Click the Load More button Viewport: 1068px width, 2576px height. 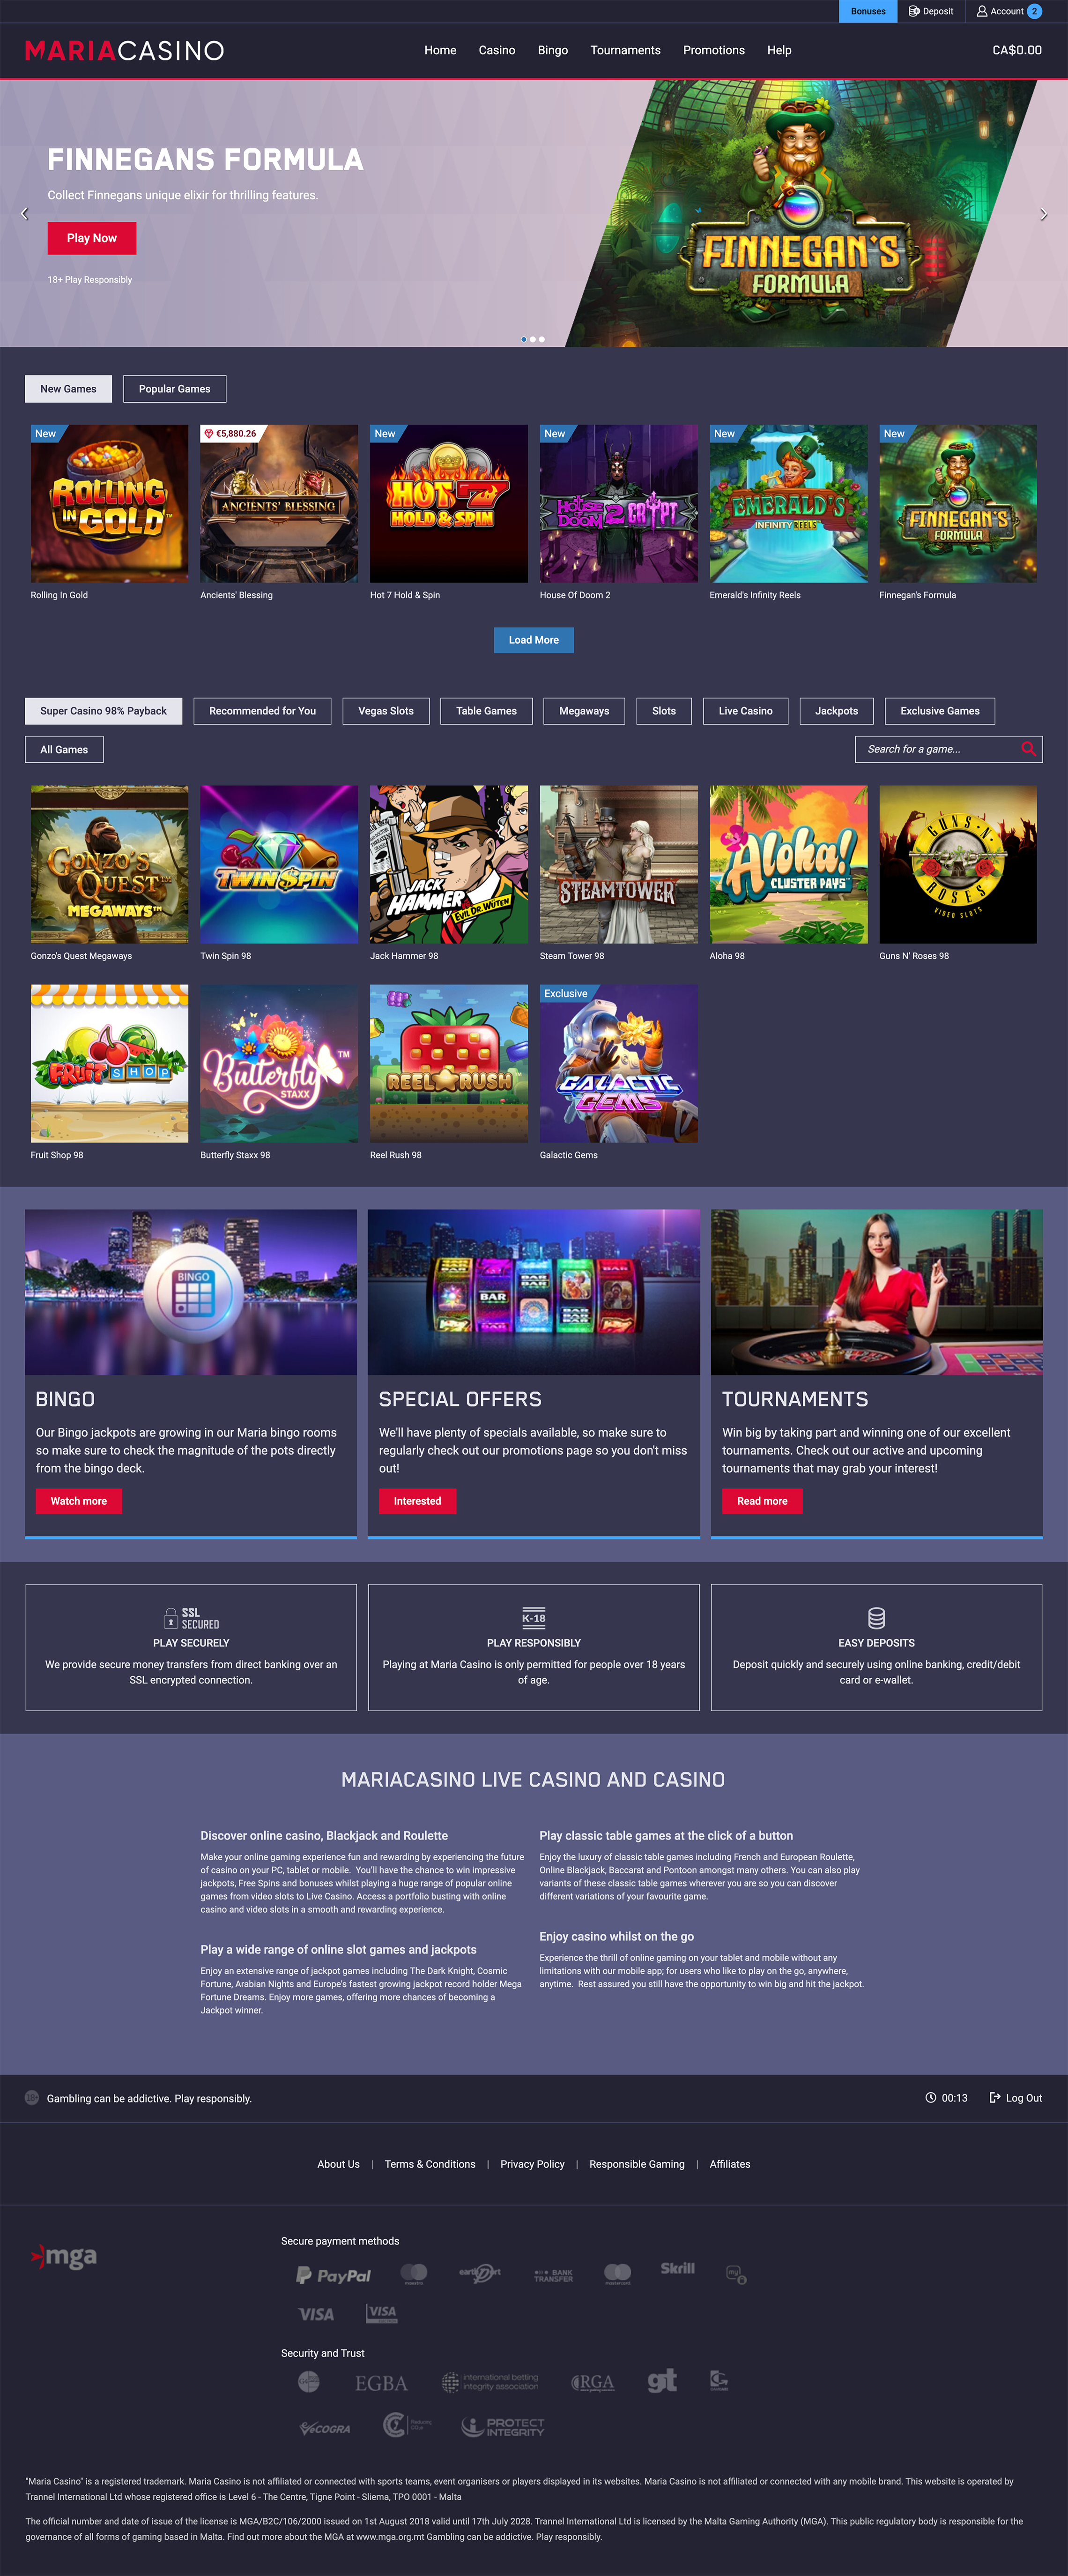click(x=534, y=640)
